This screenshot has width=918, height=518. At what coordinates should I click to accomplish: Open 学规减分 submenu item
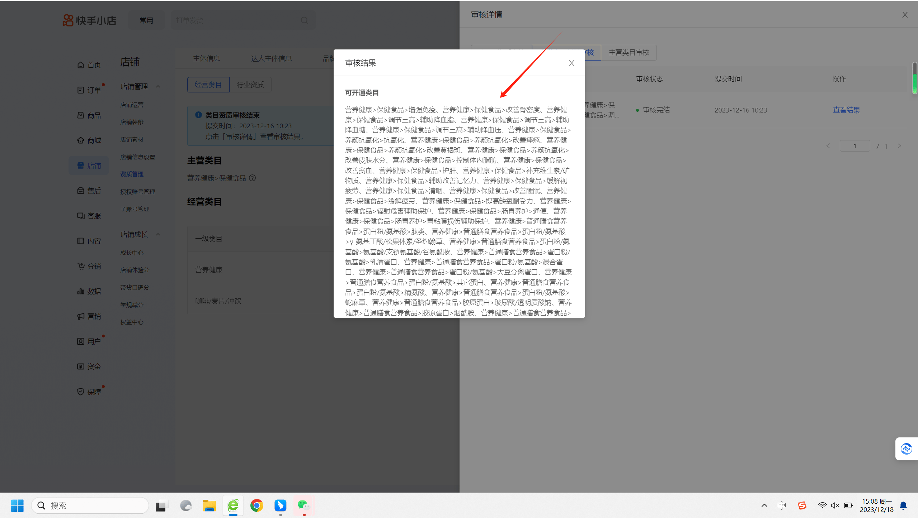[x=132, y=305]
